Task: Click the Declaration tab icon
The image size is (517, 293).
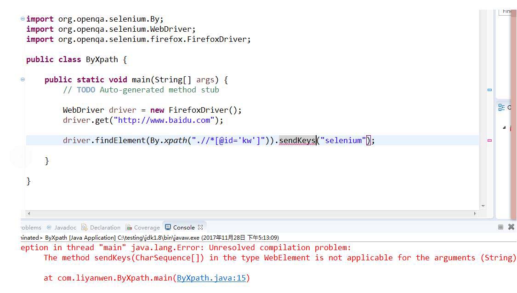Action: pyautogui.click(x=84, y=227)
